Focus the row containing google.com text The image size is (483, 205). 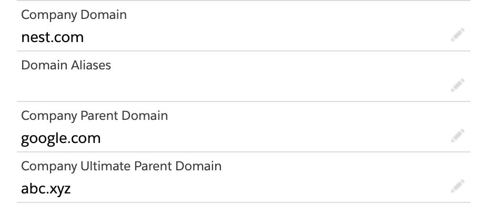coord(244,127)
